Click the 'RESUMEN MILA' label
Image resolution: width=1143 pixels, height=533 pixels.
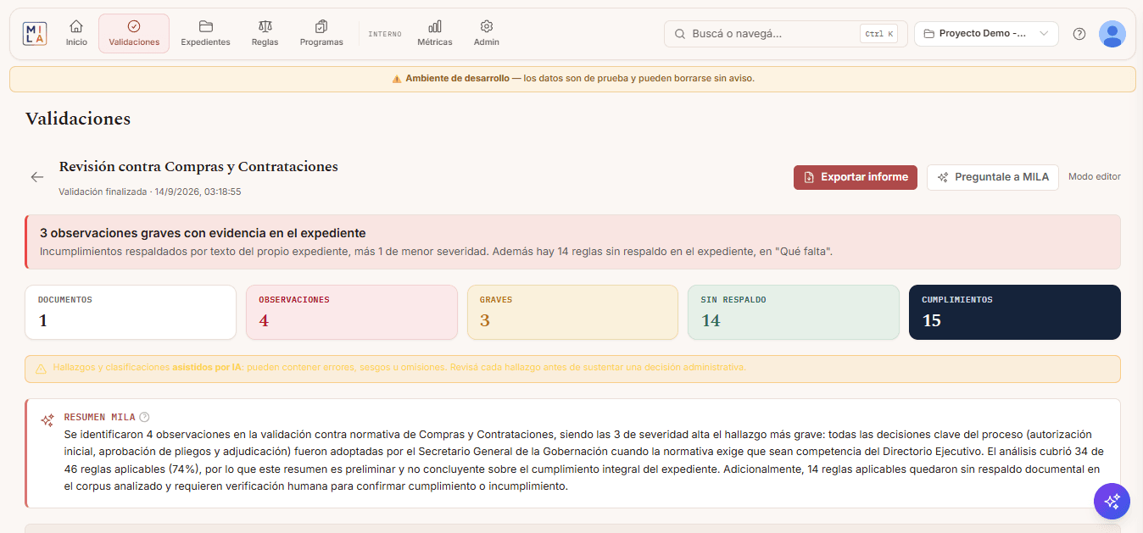(99, 417)
